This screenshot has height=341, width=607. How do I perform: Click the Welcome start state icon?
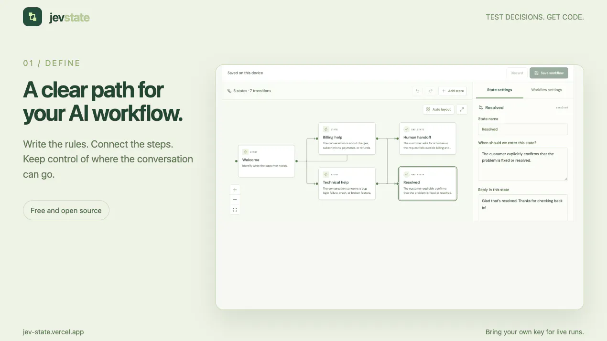(x=245, y=152)
